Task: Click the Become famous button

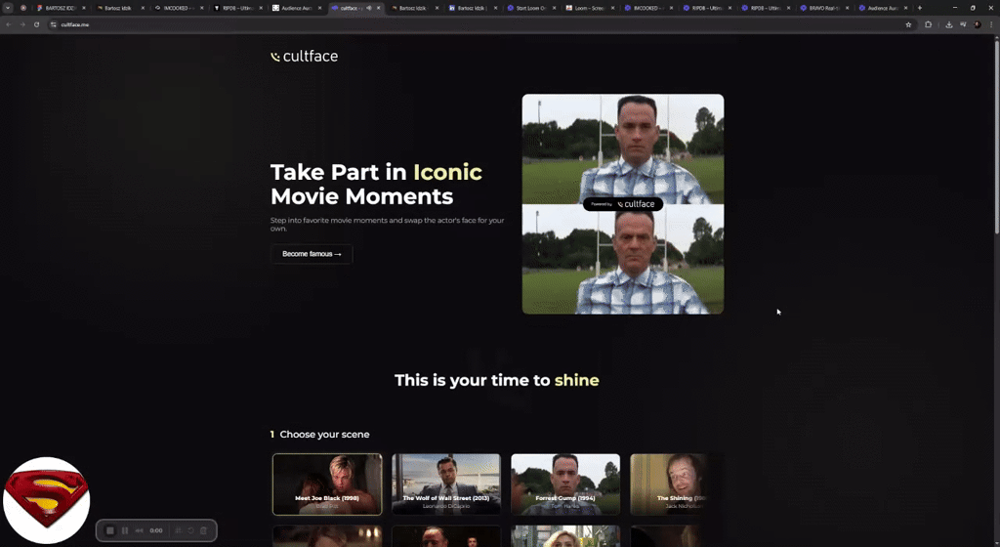Action: pyautogui.click(x=312, y=254)
